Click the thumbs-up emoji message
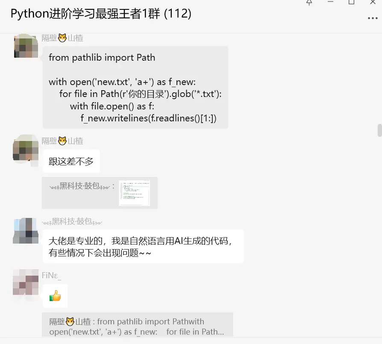This screenshot has width=382, height=344. (55, 296)
